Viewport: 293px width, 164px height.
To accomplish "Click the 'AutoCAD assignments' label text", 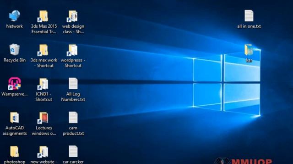I will [14, 131].
